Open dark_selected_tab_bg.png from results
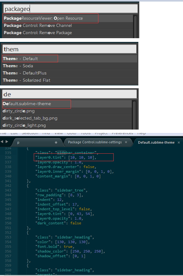The image size is (183, 276). [67, 118]
